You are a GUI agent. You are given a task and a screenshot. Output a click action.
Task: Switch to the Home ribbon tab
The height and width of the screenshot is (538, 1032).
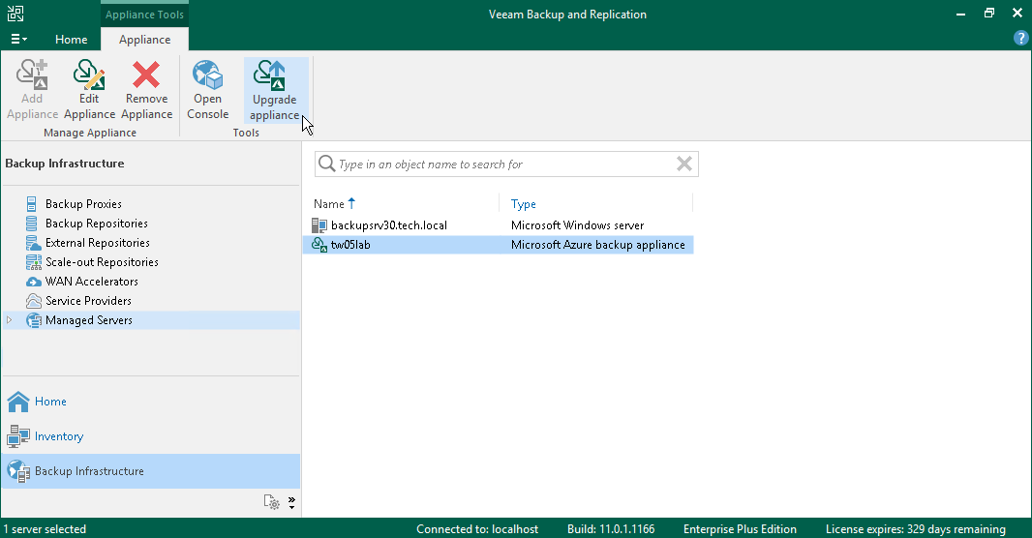click(71, 40)
